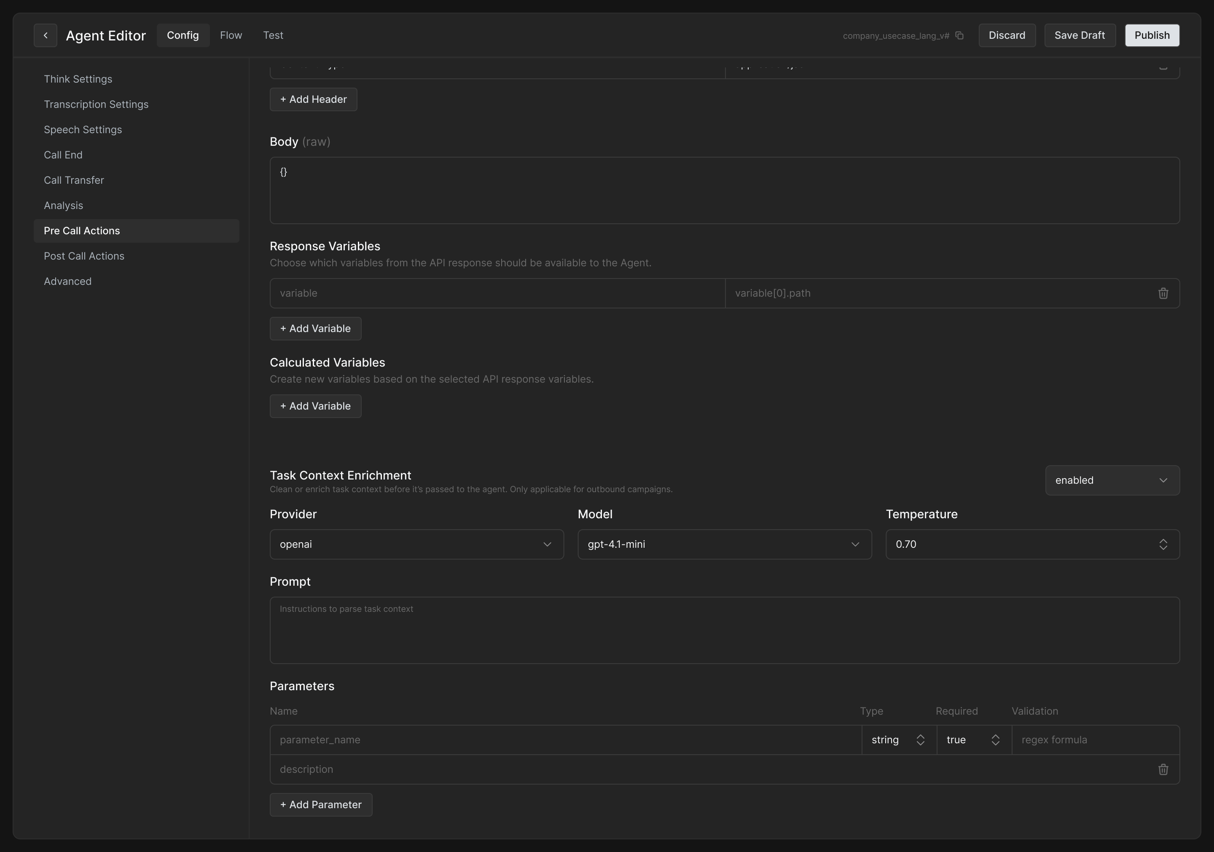Switch to the Flow tab

pyautogui.click(x=231, y=35)
